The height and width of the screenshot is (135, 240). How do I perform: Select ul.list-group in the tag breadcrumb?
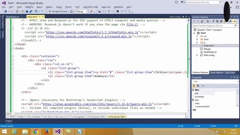click(x=78, y=117)
